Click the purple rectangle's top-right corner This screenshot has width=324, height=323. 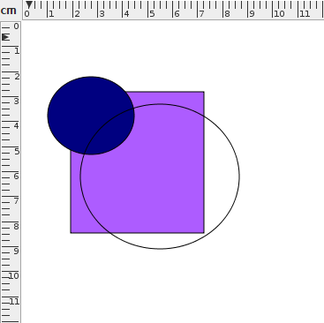204,92
